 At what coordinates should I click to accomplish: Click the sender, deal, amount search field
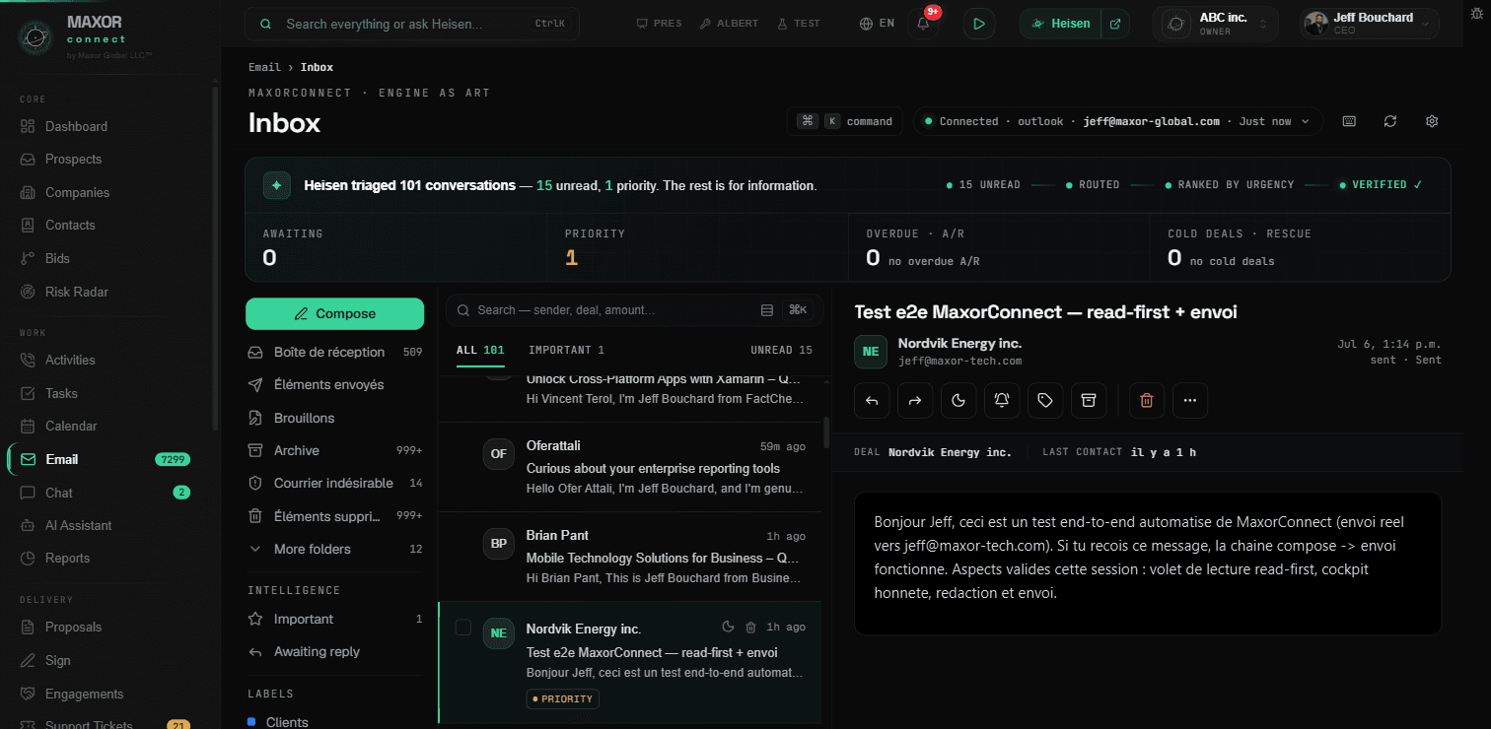(x=634, y=310)
